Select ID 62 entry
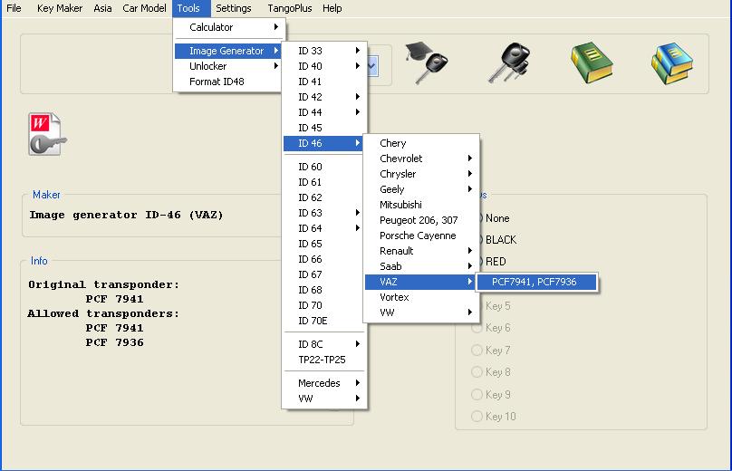 (323, 197)
